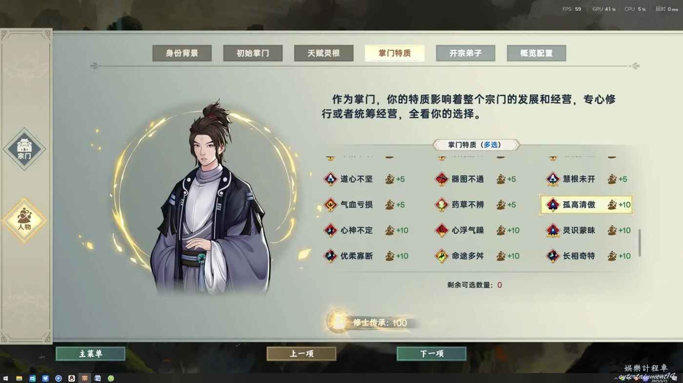Switch to the 身份背景 tab
Image resolution: width=683 pixels, height=383 pixels.
click(x=182, y=53)
